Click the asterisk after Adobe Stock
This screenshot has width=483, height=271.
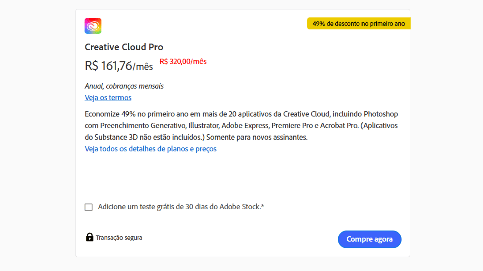pos(263,205)
